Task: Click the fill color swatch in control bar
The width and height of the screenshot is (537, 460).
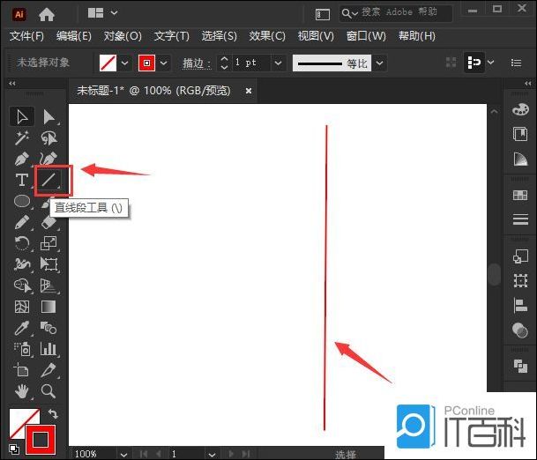Action: 108,63
